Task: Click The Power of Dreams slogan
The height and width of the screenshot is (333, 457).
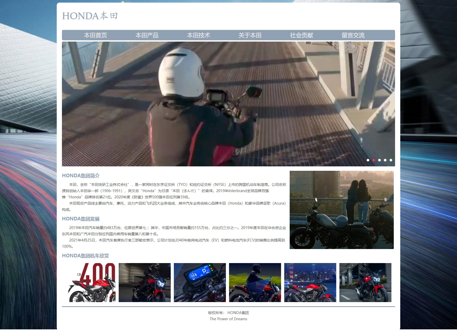Action: click(x=228, y=319)
